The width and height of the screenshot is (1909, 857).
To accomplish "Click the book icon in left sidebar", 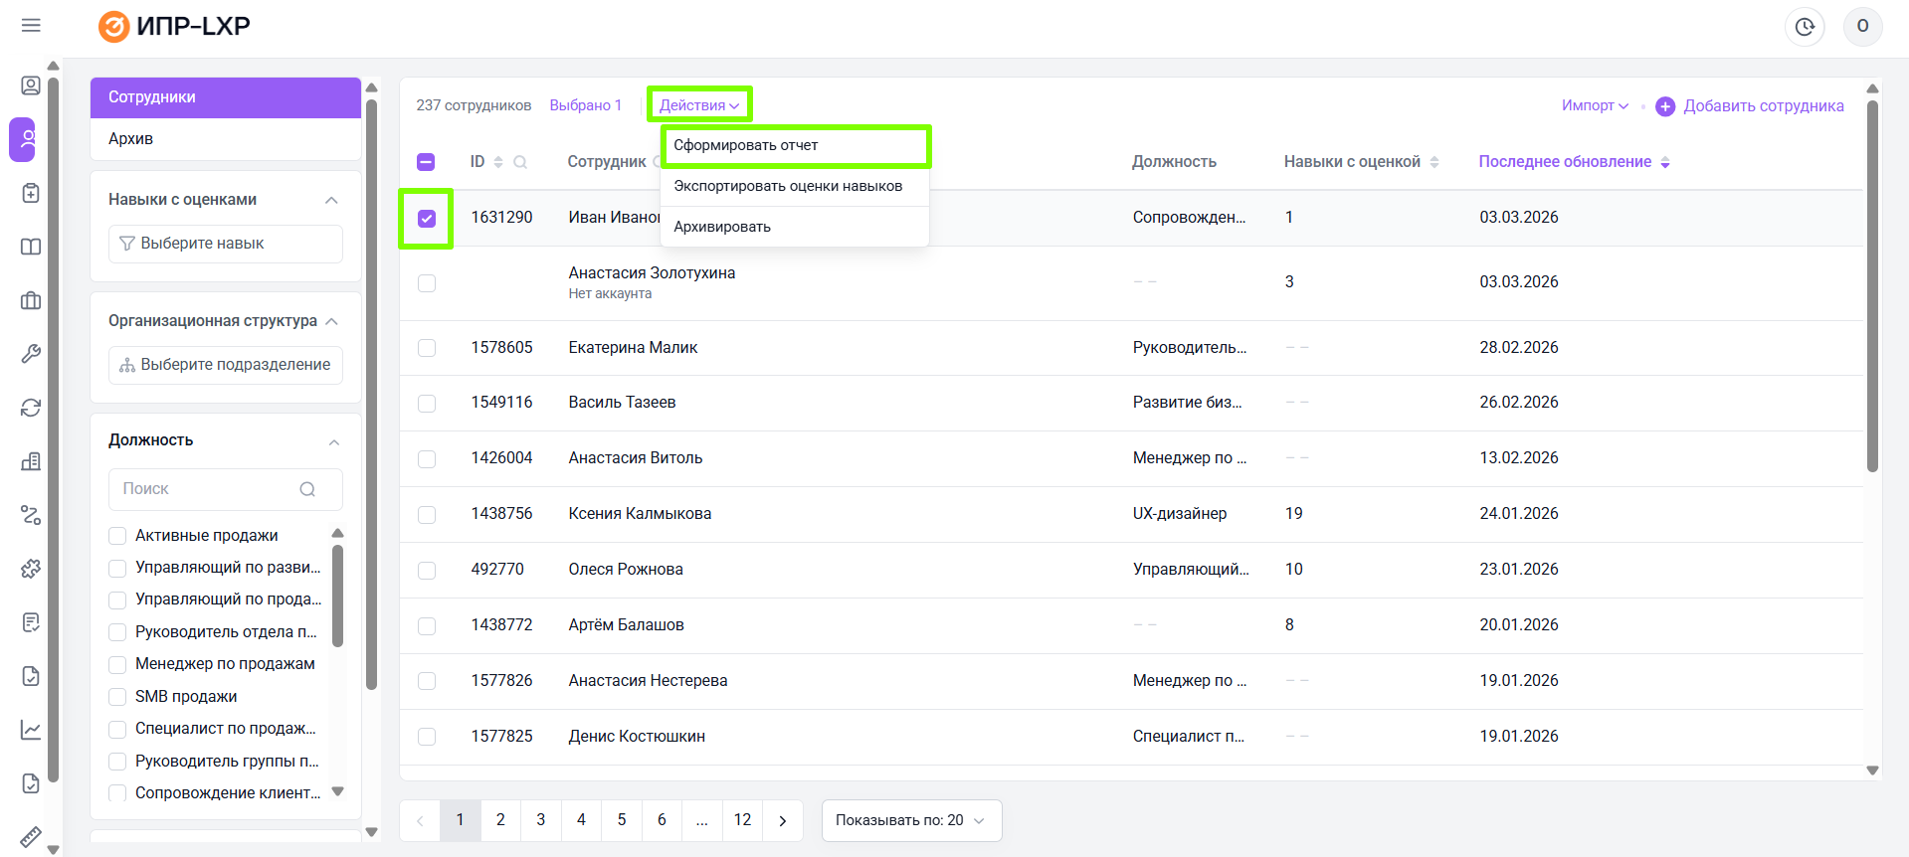I will pos(31,247).
